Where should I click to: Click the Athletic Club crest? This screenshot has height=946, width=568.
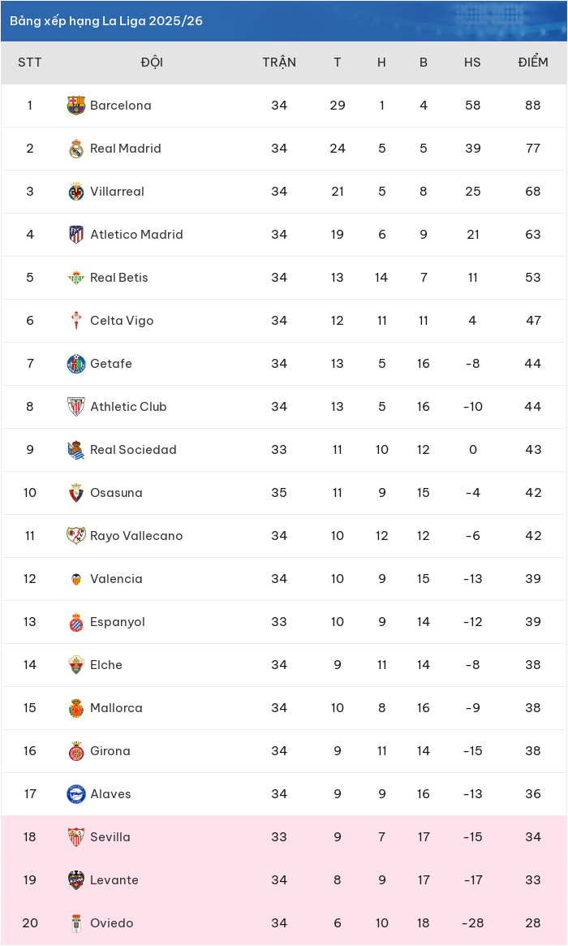pyautogui.click(x=76, y=407)
